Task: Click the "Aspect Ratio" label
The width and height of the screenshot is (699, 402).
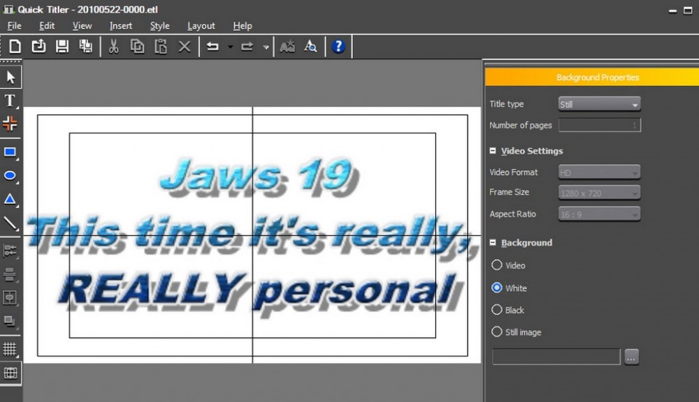Action: pos(512,214)
